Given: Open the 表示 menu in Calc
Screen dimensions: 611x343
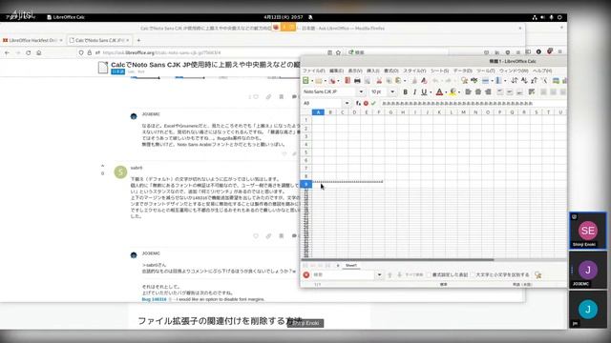Looking at the screenshot, I should (x=354, y=71).
